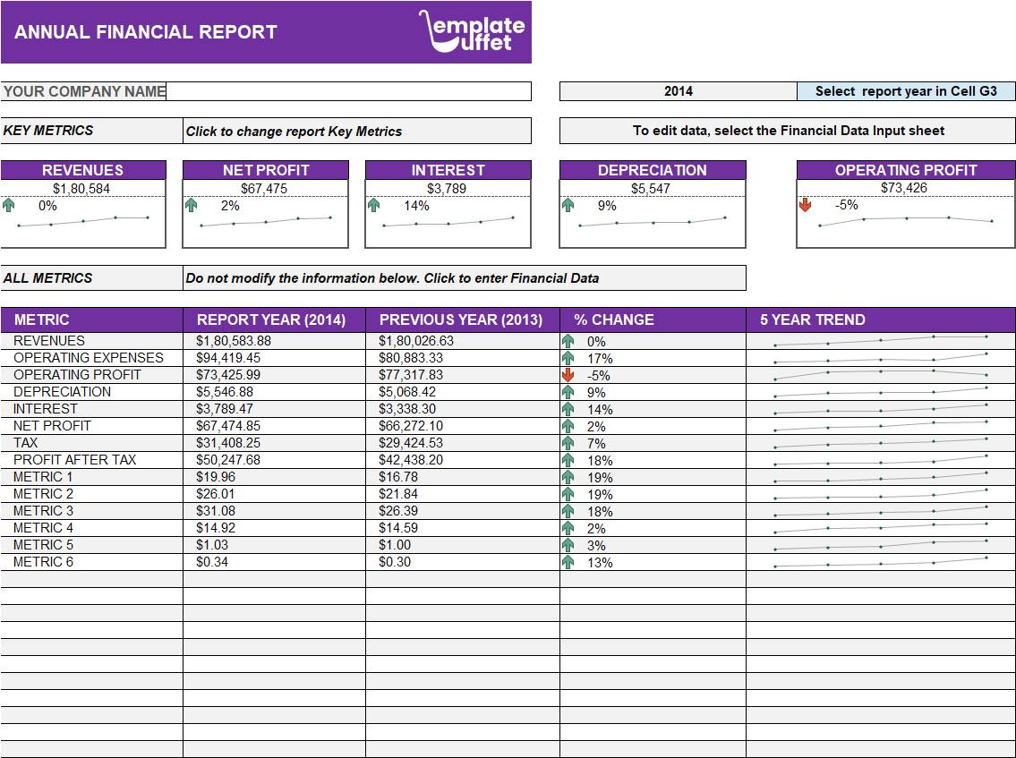The image size is (1016, 758).
Task: Click the up arrow in Revenues table row
Action: (x=568, y=342)
